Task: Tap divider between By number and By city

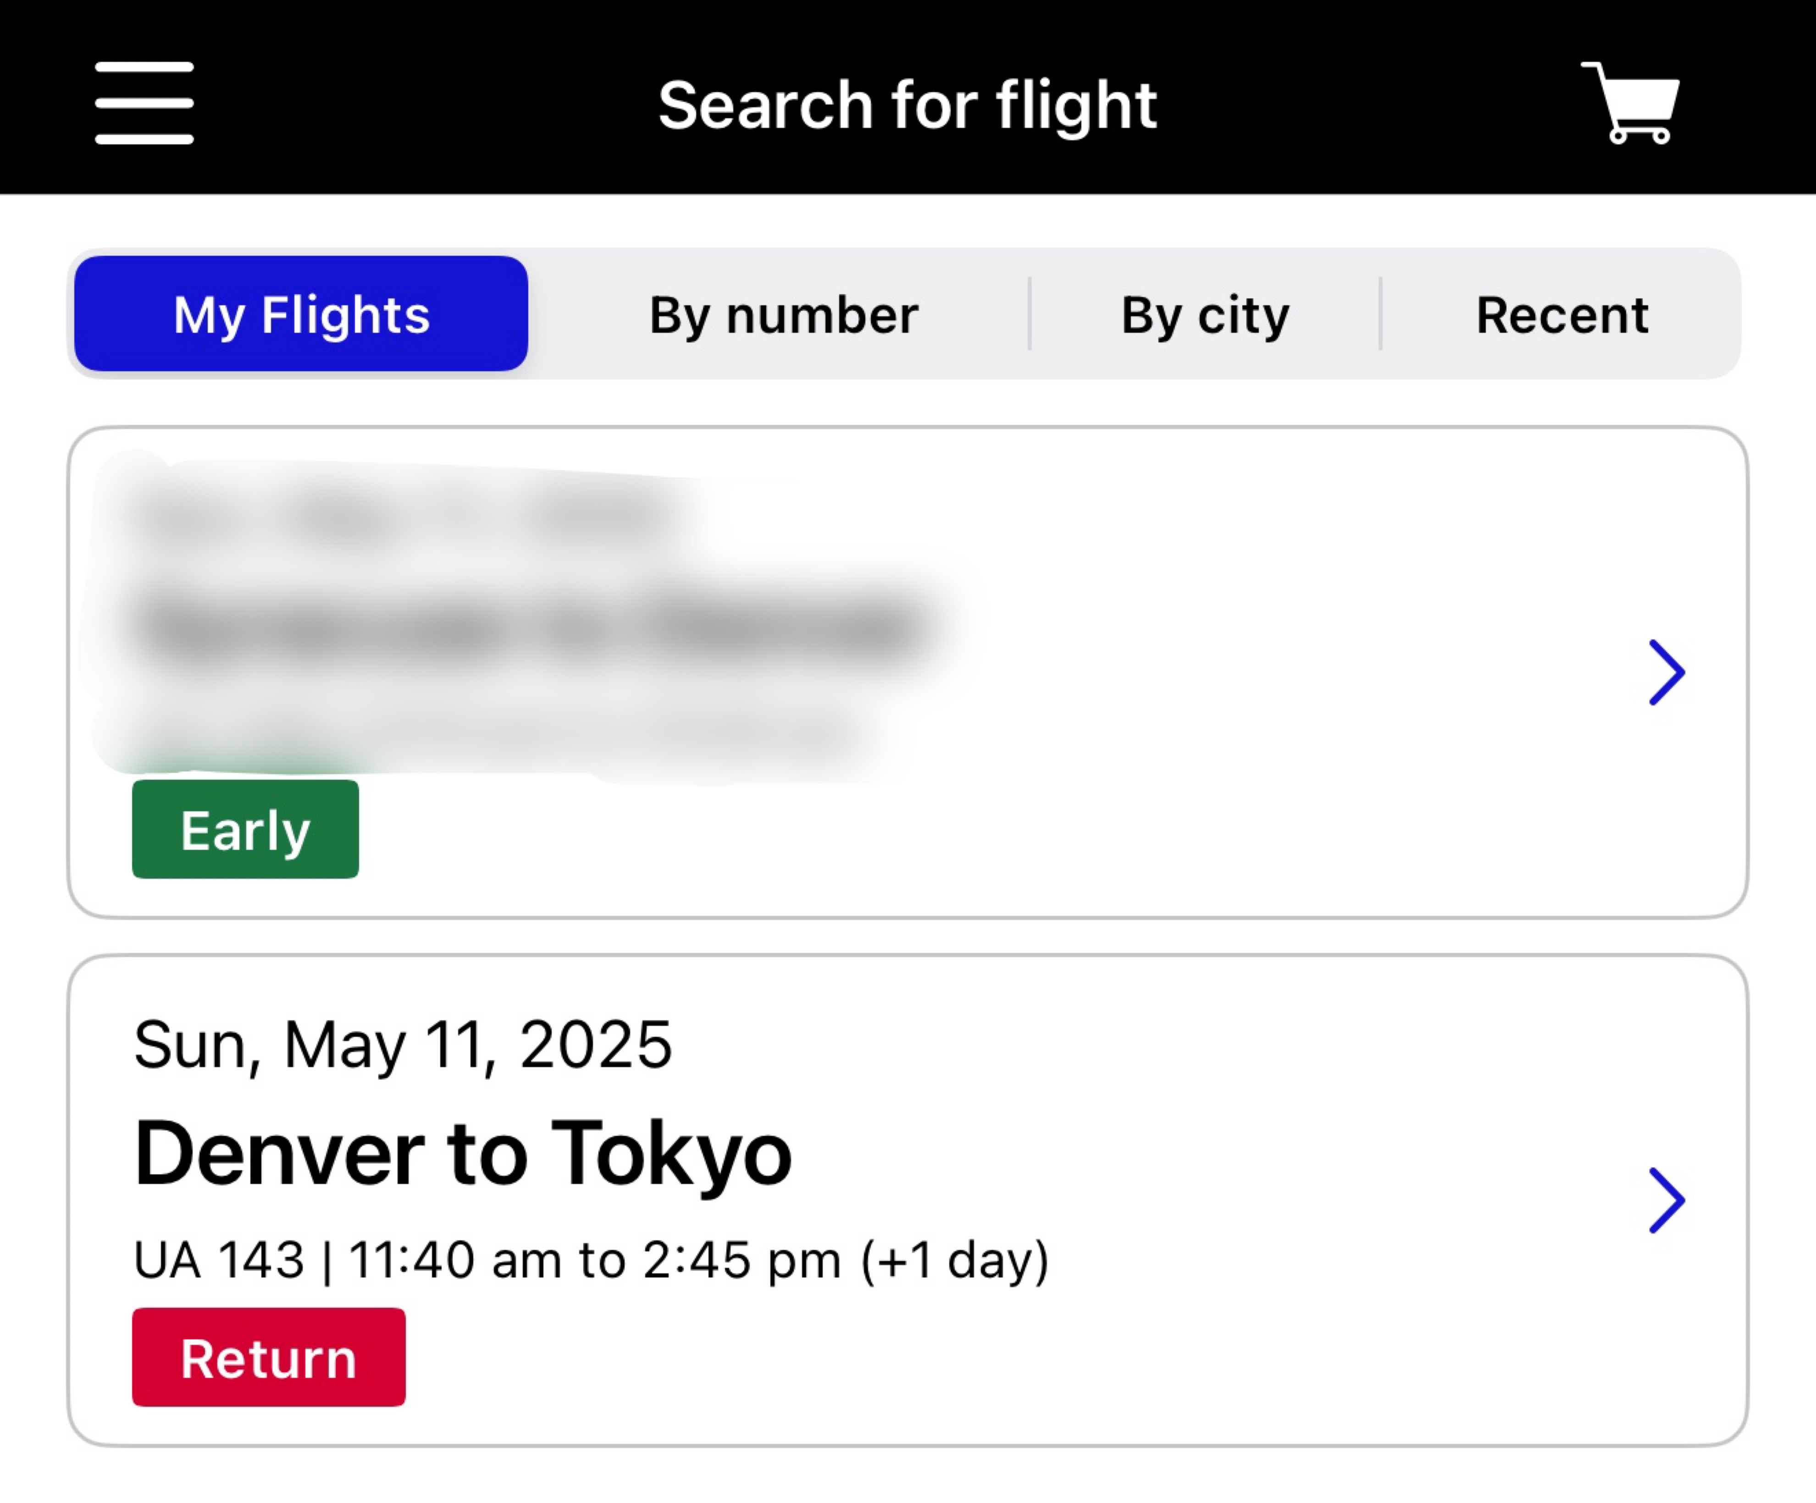Action: [x=1029, y=314]
